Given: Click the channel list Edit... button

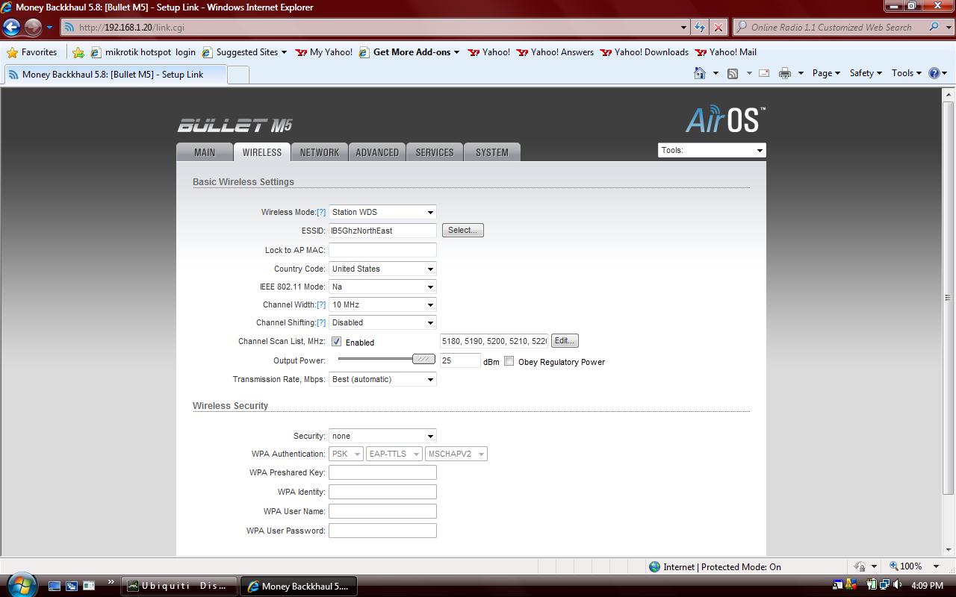Looking at the screenshot, I should tap(565, 341).
